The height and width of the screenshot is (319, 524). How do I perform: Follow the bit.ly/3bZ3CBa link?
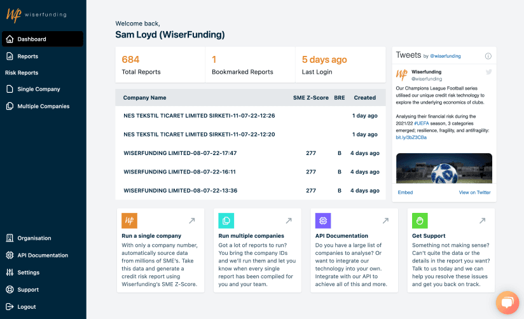(411, 137)
